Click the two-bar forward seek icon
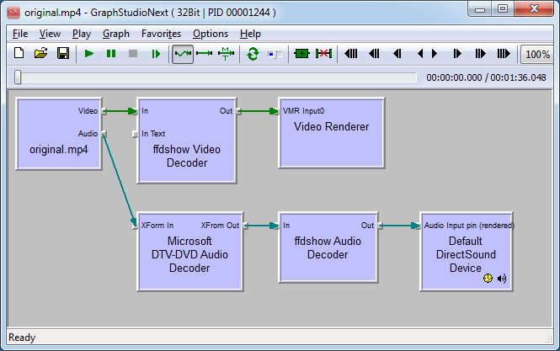 tap(480, 54)
